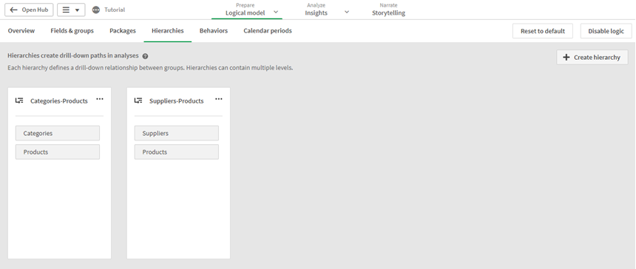Click the plus icon on Create hierarchy
The width and height of the screenshot is (636, 269).
pos(566,57)
